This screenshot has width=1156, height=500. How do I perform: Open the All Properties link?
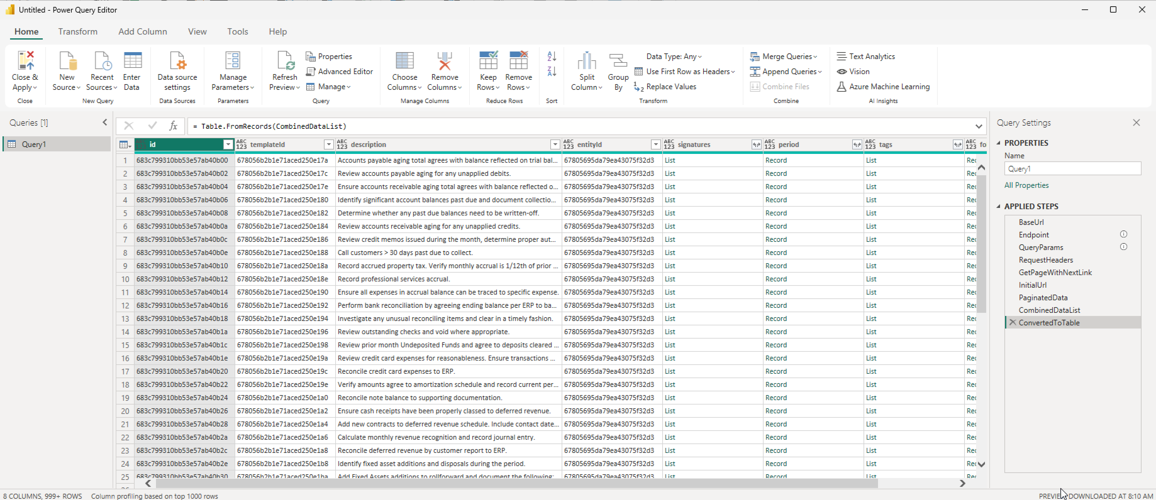(x=1026, y=186)
